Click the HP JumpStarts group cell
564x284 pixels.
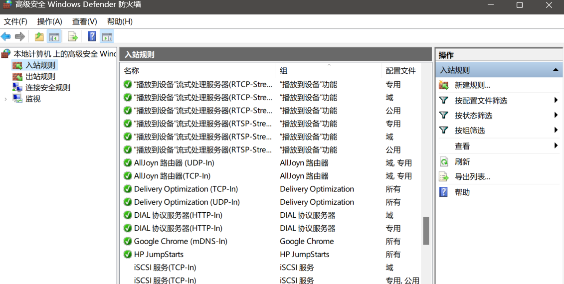tap(305, 255)
